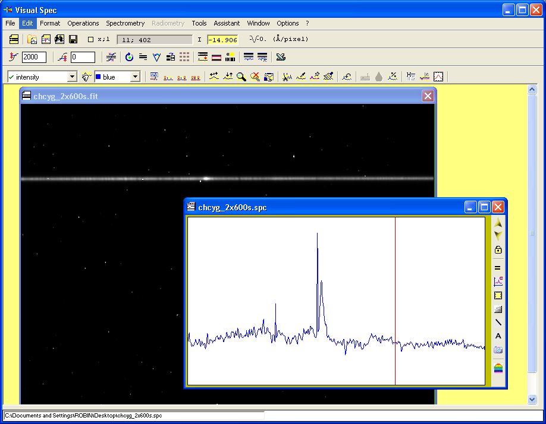Image resolution: width=546 pixels, height=424 pixels.
Task: Click the camera snapshot icon in spectrum sidebar
Action: [498, 350]
